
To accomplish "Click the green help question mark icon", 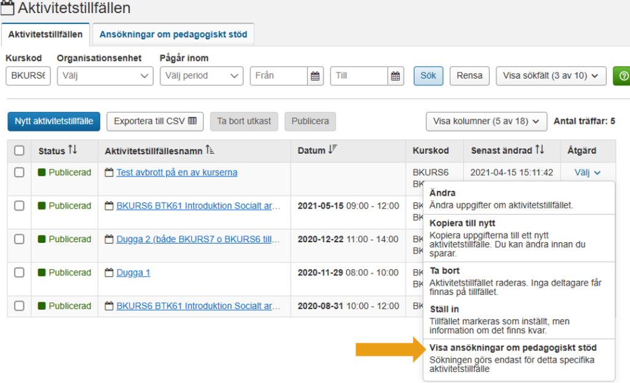I will [x=623, y=76].
